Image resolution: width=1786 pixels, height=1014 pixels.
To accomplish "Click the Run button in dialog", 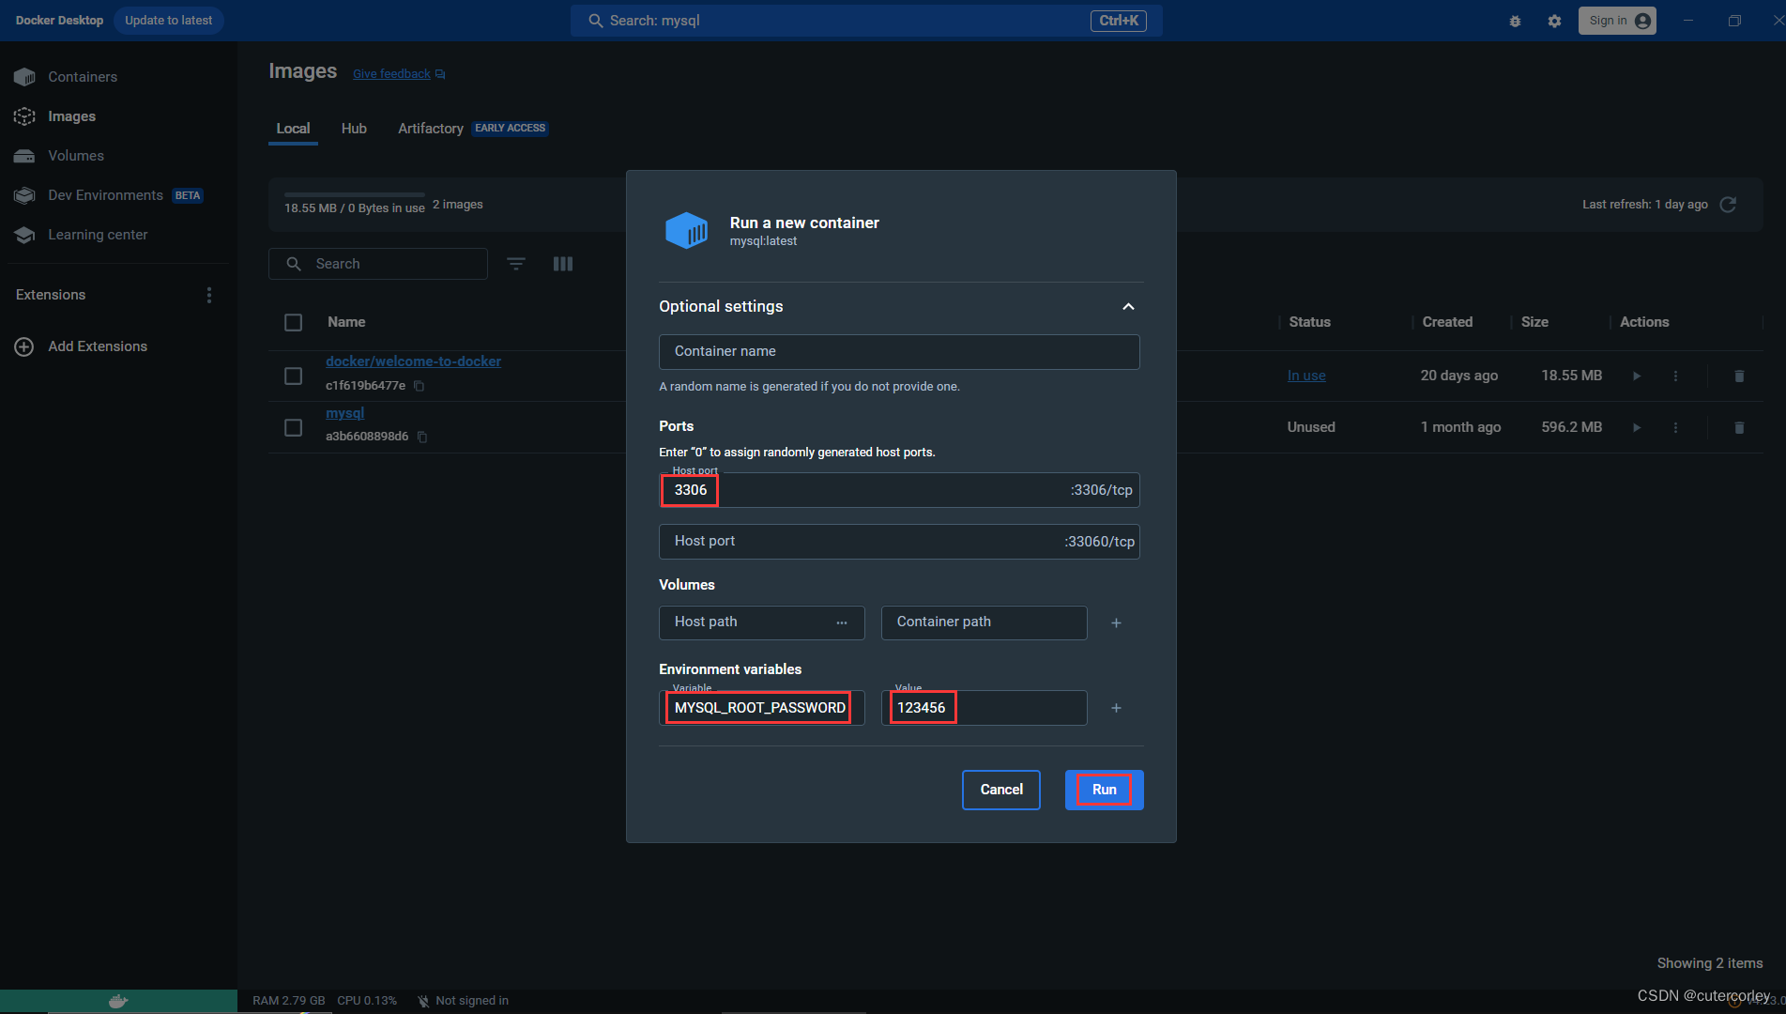I will point(1105,790).
